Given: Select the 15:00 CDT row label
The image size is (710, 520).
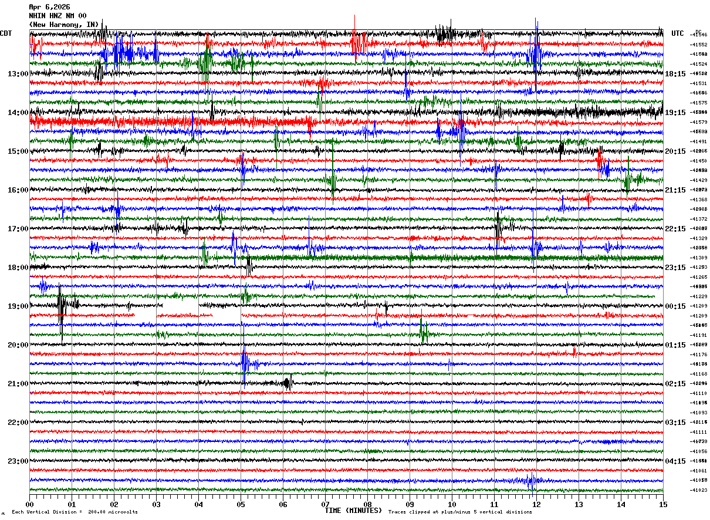Looking at the screenshot, I should [18, 151].
